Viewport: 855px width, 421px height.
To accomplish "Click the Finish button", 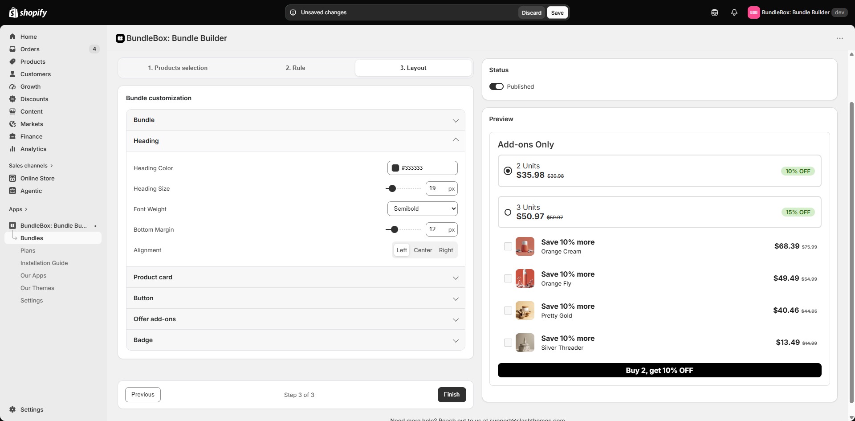I will [x=452, y=395].
